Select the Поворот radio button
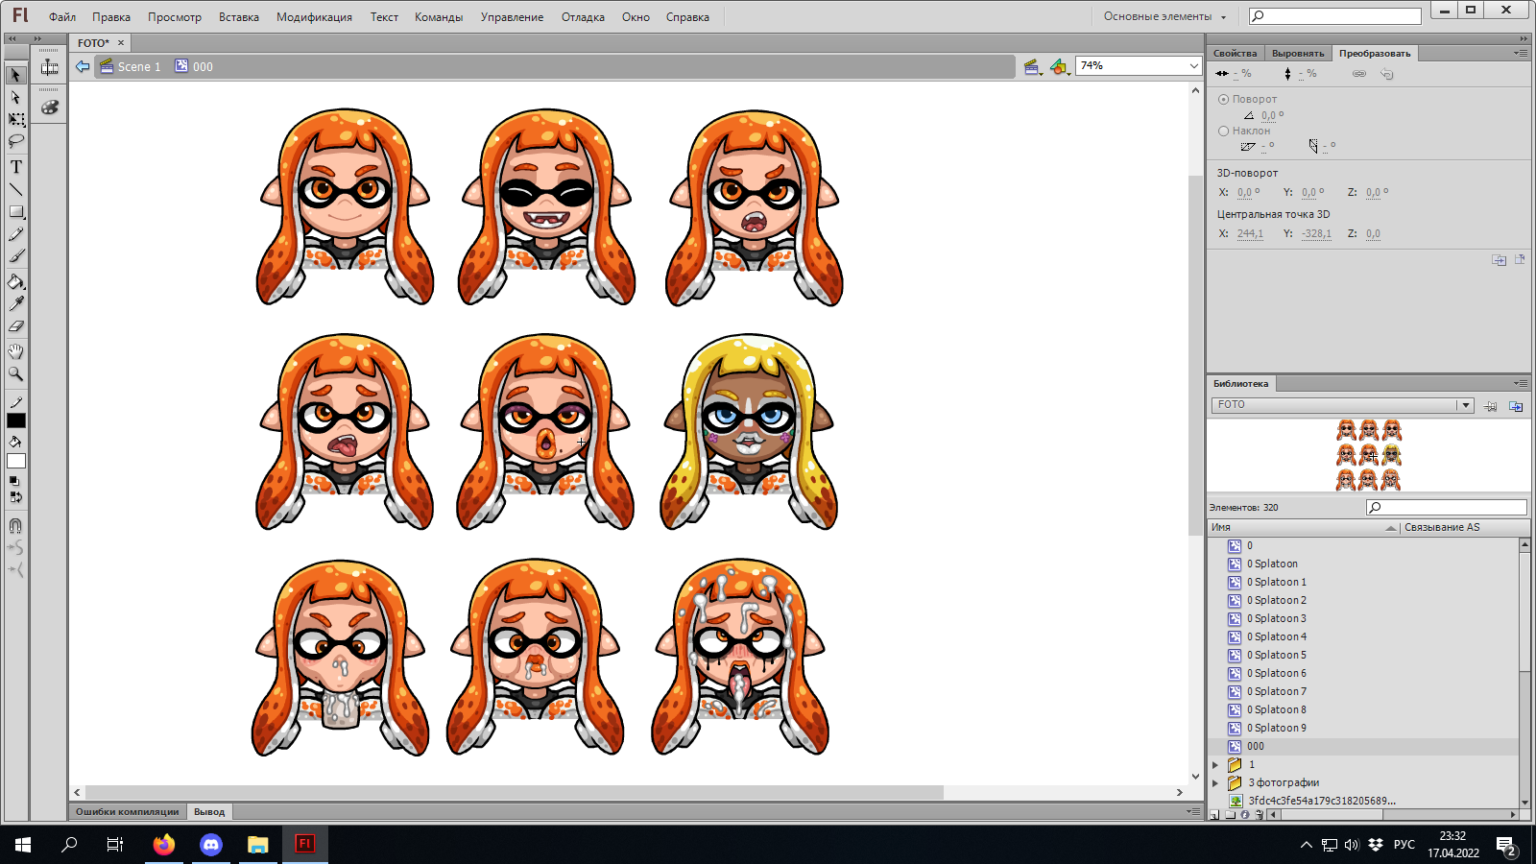The image size is (1536, 864). pyautogui.click(x=1223, y=99)
